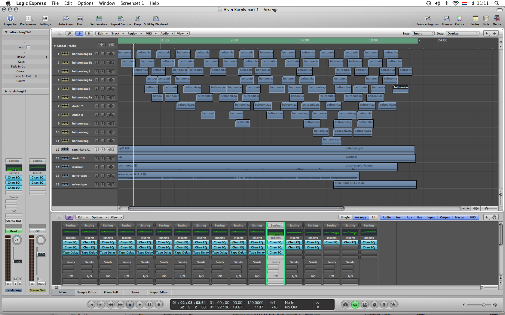The image size is (505, 315).
Task: Open the Media browser icon
Action: click(497, 19)
